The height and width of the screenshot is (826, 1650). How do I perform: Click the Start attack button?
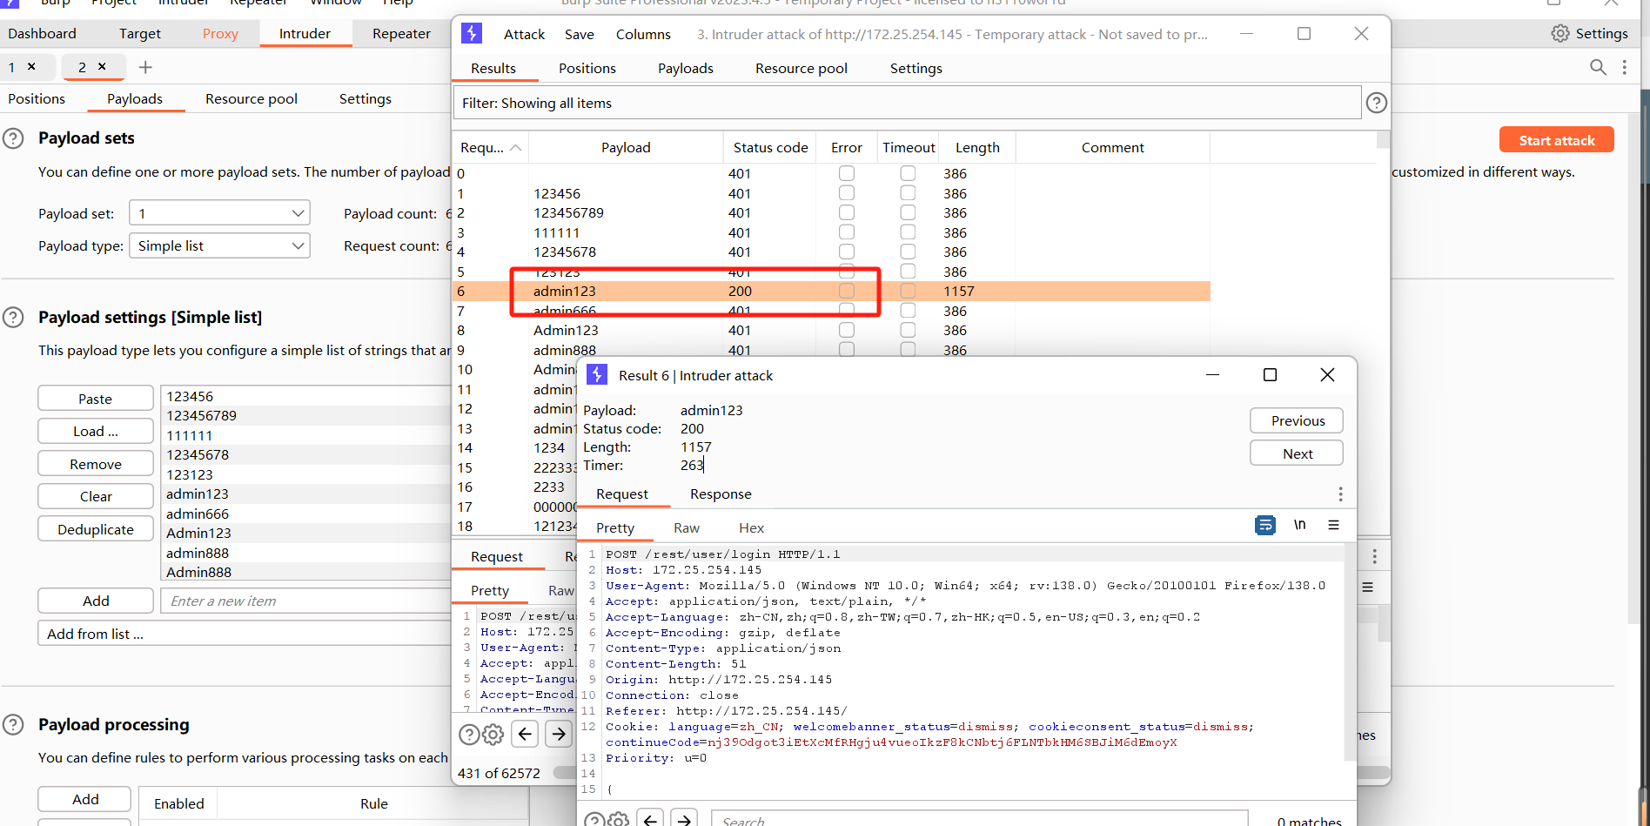pyautogui.click(x=1557, y=140)
